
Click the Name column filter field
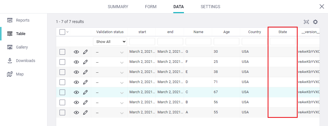tap(198, 42)
